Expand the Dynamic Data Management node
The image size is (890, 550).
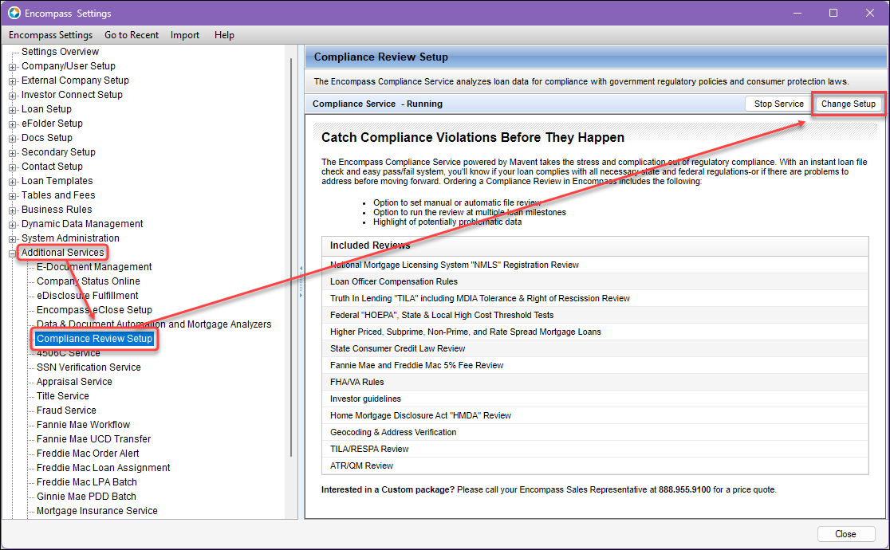click(x=13, y=225)
